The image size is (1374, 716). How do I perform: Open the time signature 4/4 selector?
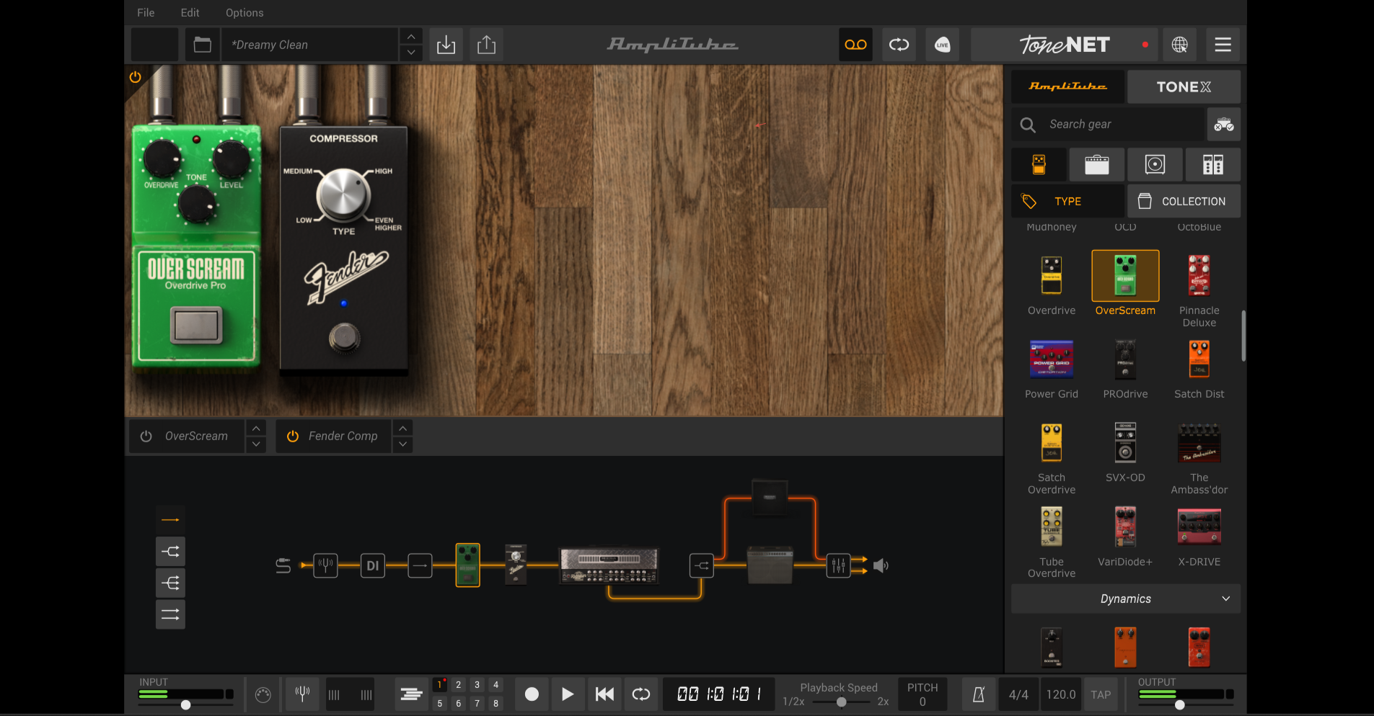point(1018,694)
